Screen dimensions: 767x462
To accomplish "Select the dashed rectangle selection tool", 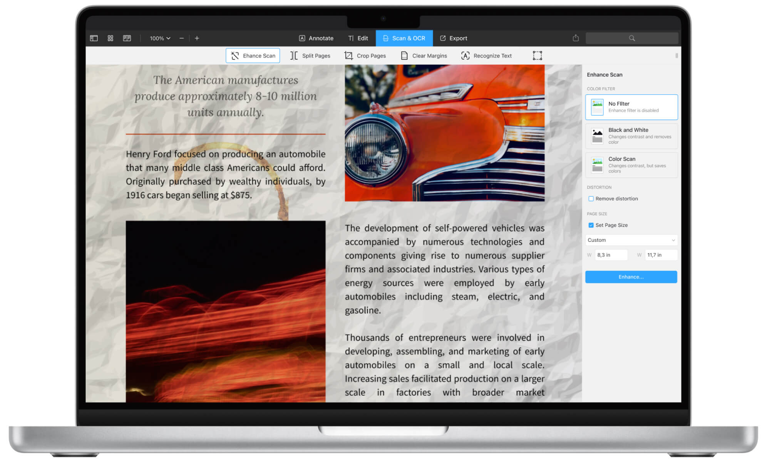I will click(x=537, y=56).
